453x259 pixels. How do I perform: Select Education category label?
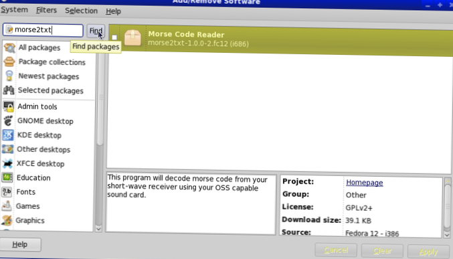pyautogui.click(x=33, y=177)
